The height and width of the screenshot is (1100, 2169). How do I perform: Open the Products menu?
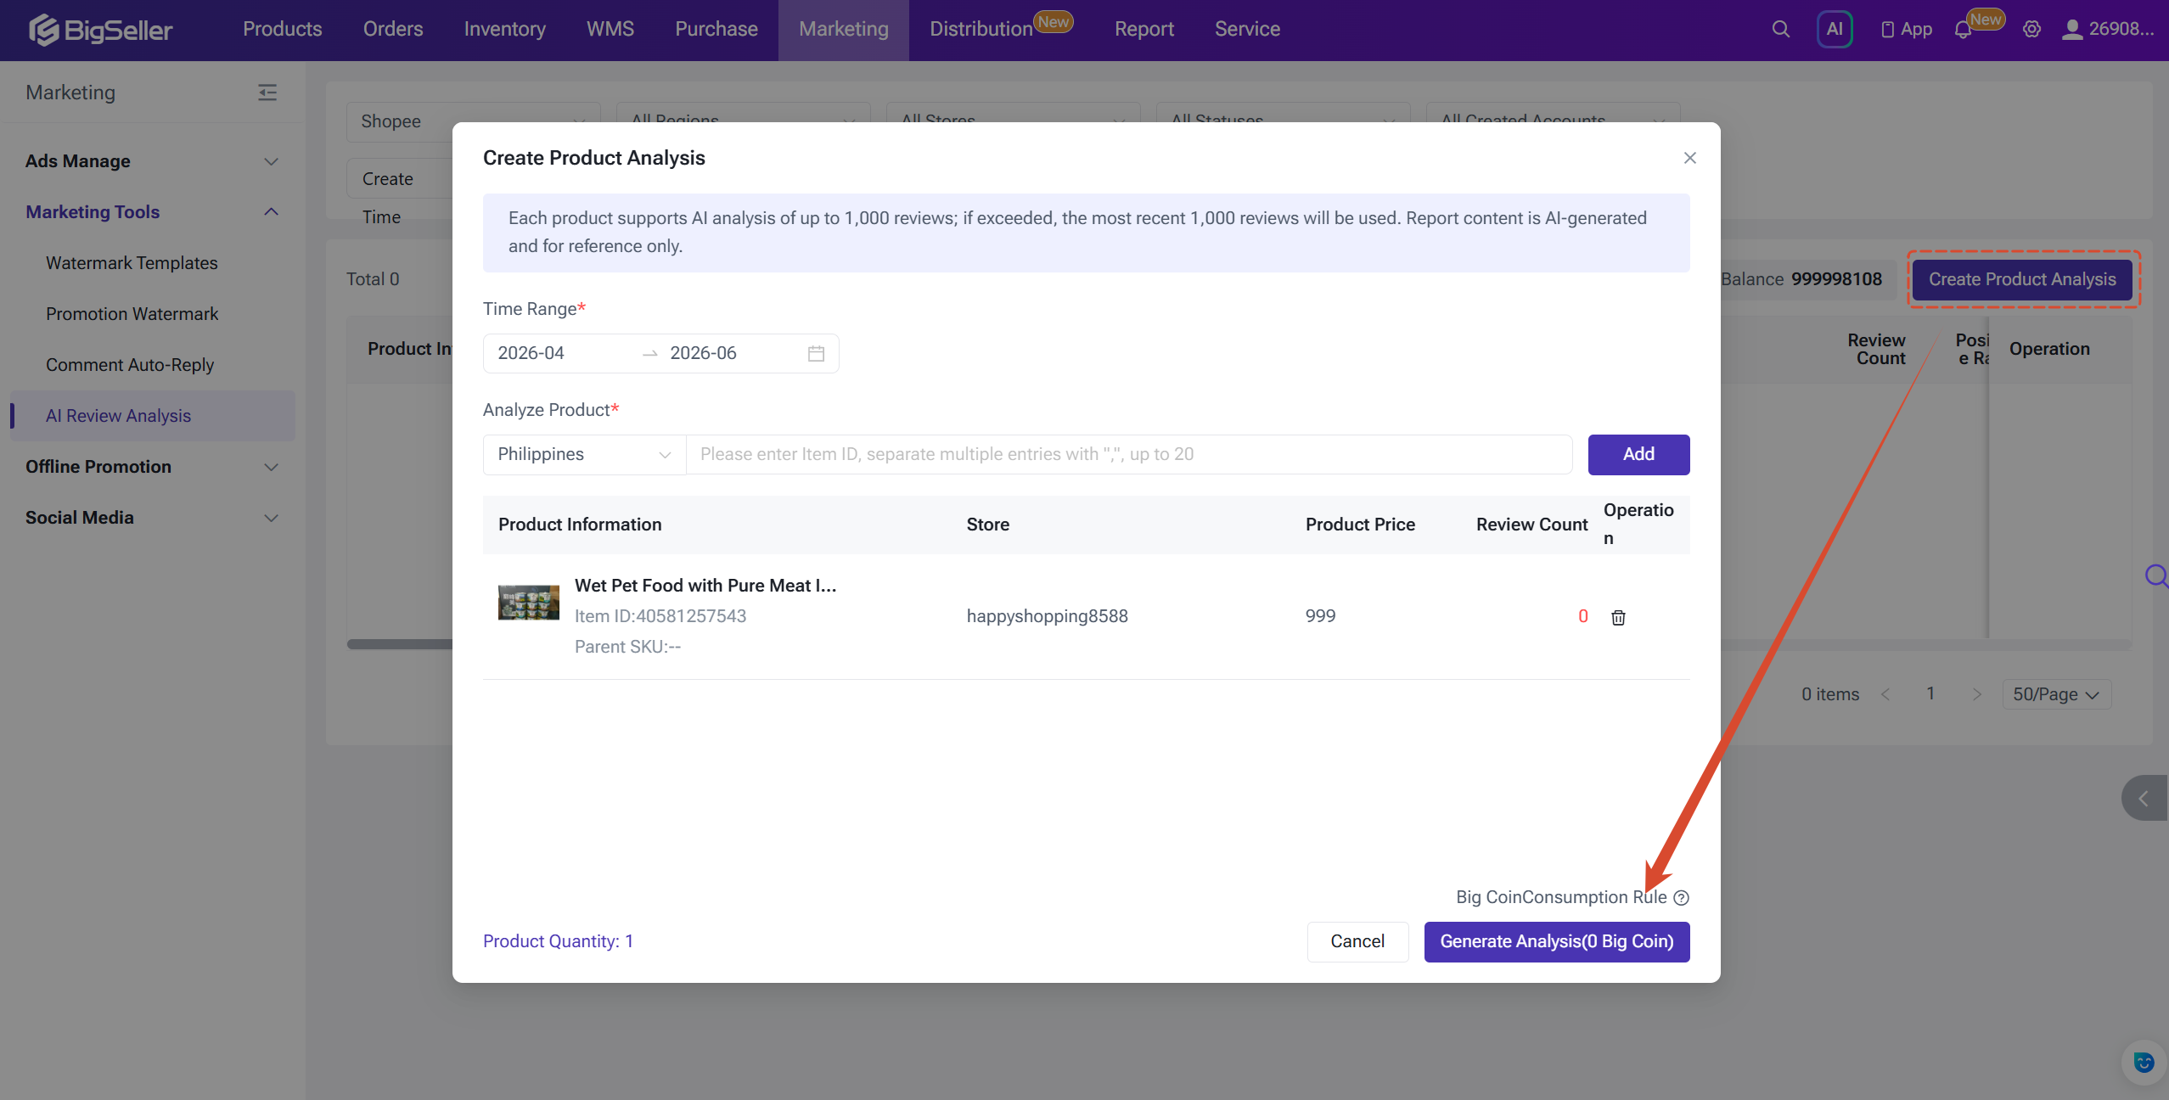(282, 29)
